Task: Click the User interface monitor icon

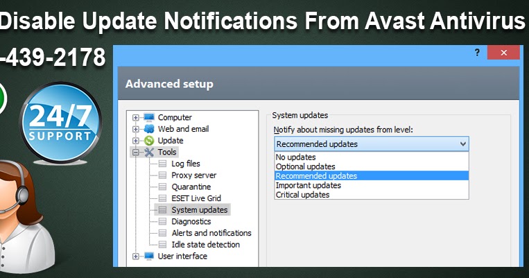Action: tap(149, 256)
